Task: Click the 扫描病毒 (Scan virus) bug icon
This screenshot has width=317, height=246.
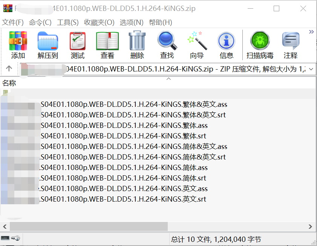Action: click(260, 40)
